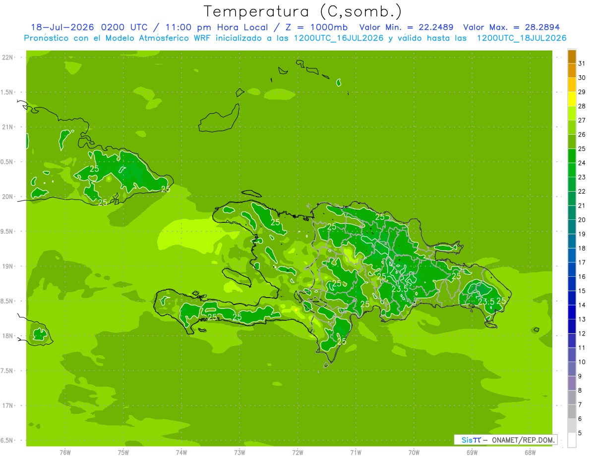Click the 23.5 contour label near 70W
Viewport: 595px width, 459px height.
pos(400,289)
